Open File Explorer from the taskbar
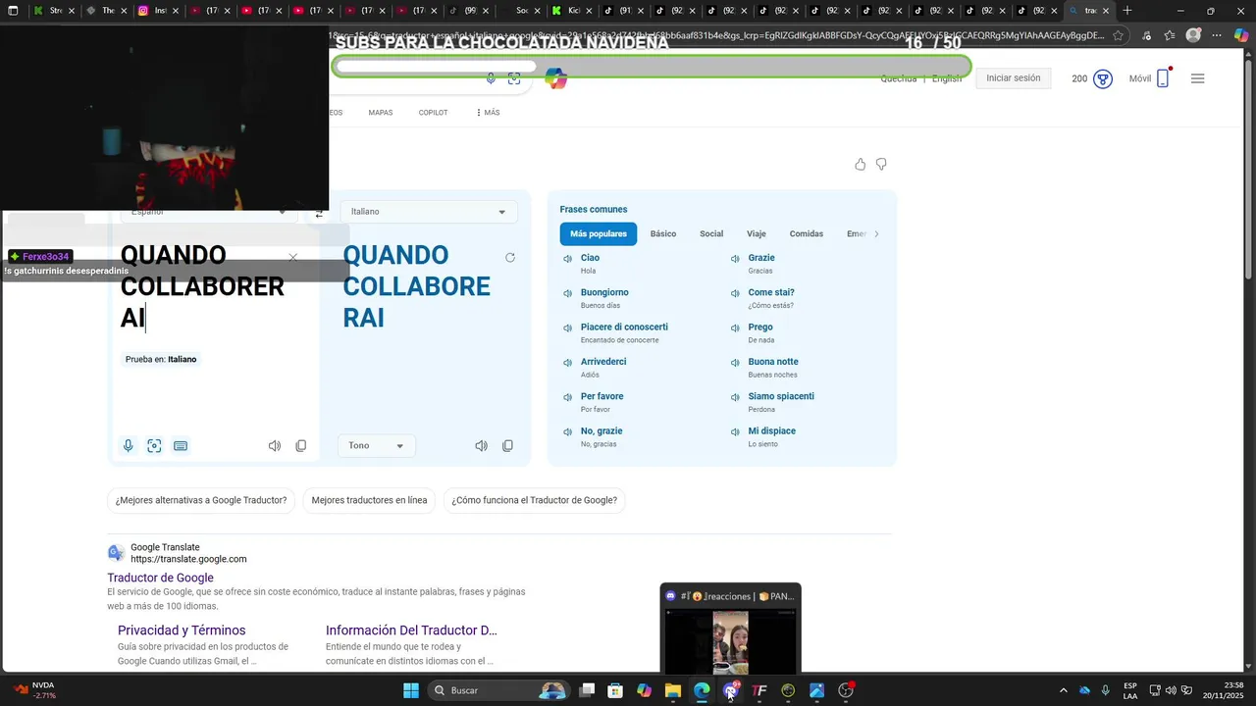 coord(672,690)
